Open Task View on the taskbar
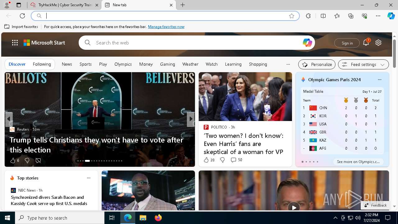Viewport: 398px width, 224px height. (x=112, y=218)
